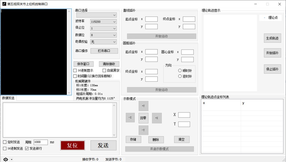Click the 开始插补 button
Viewport: 286px width, 162px height.
click(272, 53)
